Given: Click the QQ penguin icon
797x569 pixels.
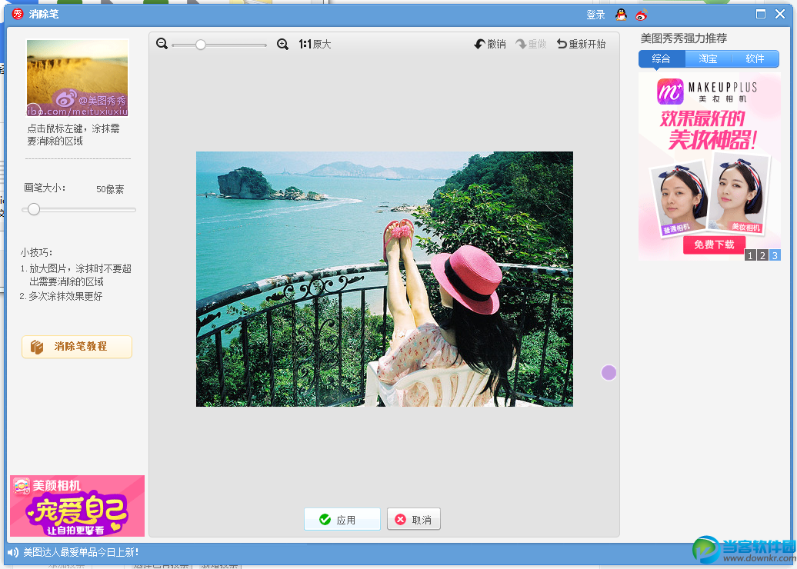Looking at the screenshot, I should (x=621, y=14).
